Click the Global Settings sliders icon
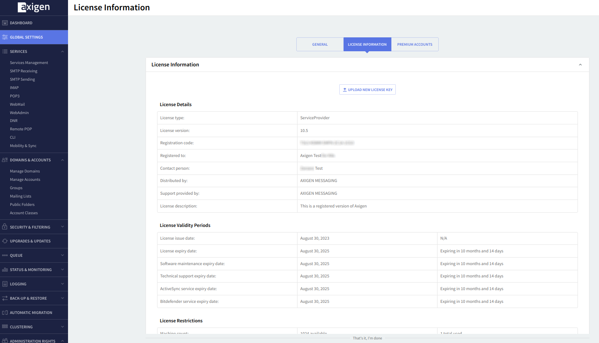Screen dimensions: 599x343 (5, 37)
